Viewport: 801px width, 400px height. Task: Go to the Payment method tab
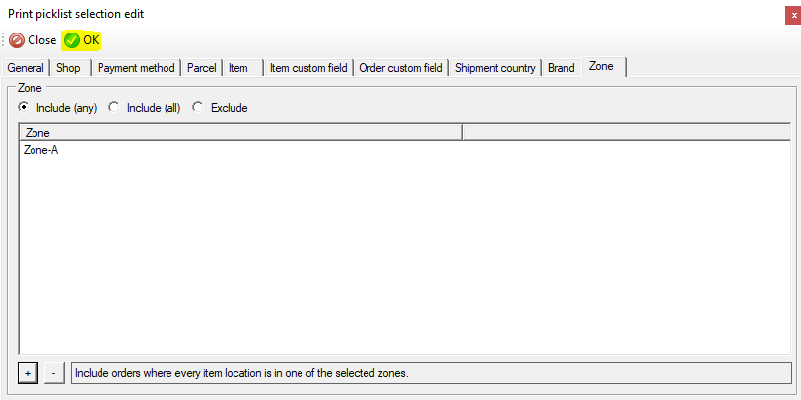pos(136,68)
